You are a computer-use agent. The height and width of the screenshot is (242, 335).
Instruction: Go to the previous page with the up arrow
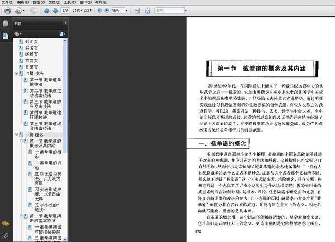[47, 11]
